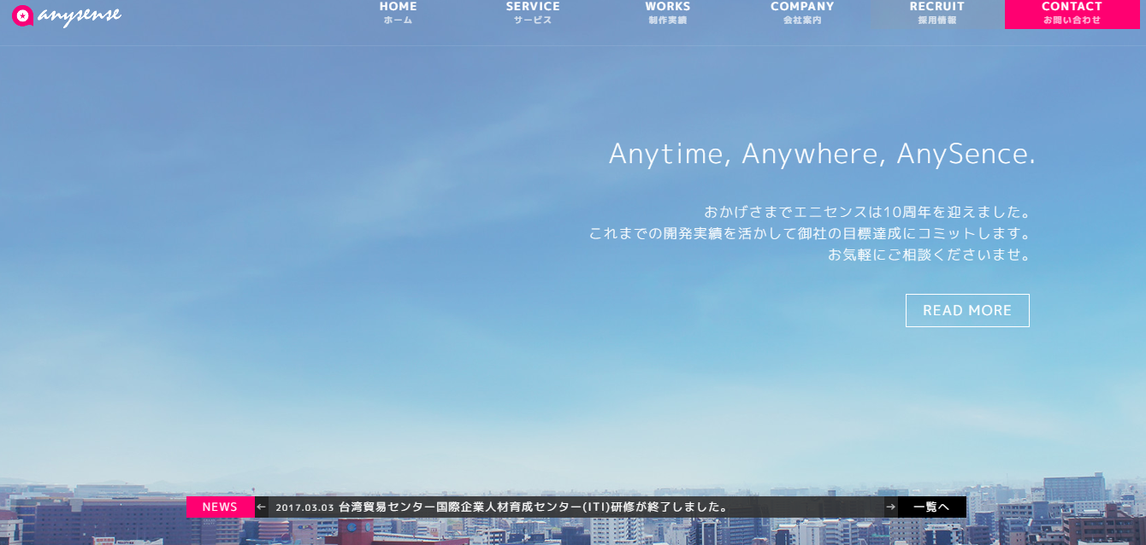1146x545 pixels.
Task: Show next news with right arrow
Action: coord(891,507)
